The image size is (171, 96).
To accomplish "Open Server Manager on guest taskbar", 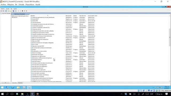I will [7, 87].
